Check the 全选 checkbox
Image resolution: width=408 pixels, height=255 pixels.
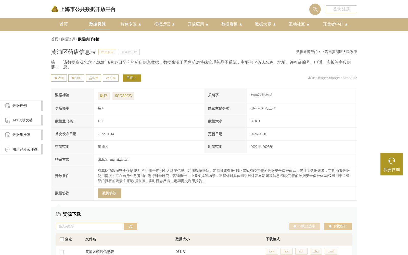point(62,239)
